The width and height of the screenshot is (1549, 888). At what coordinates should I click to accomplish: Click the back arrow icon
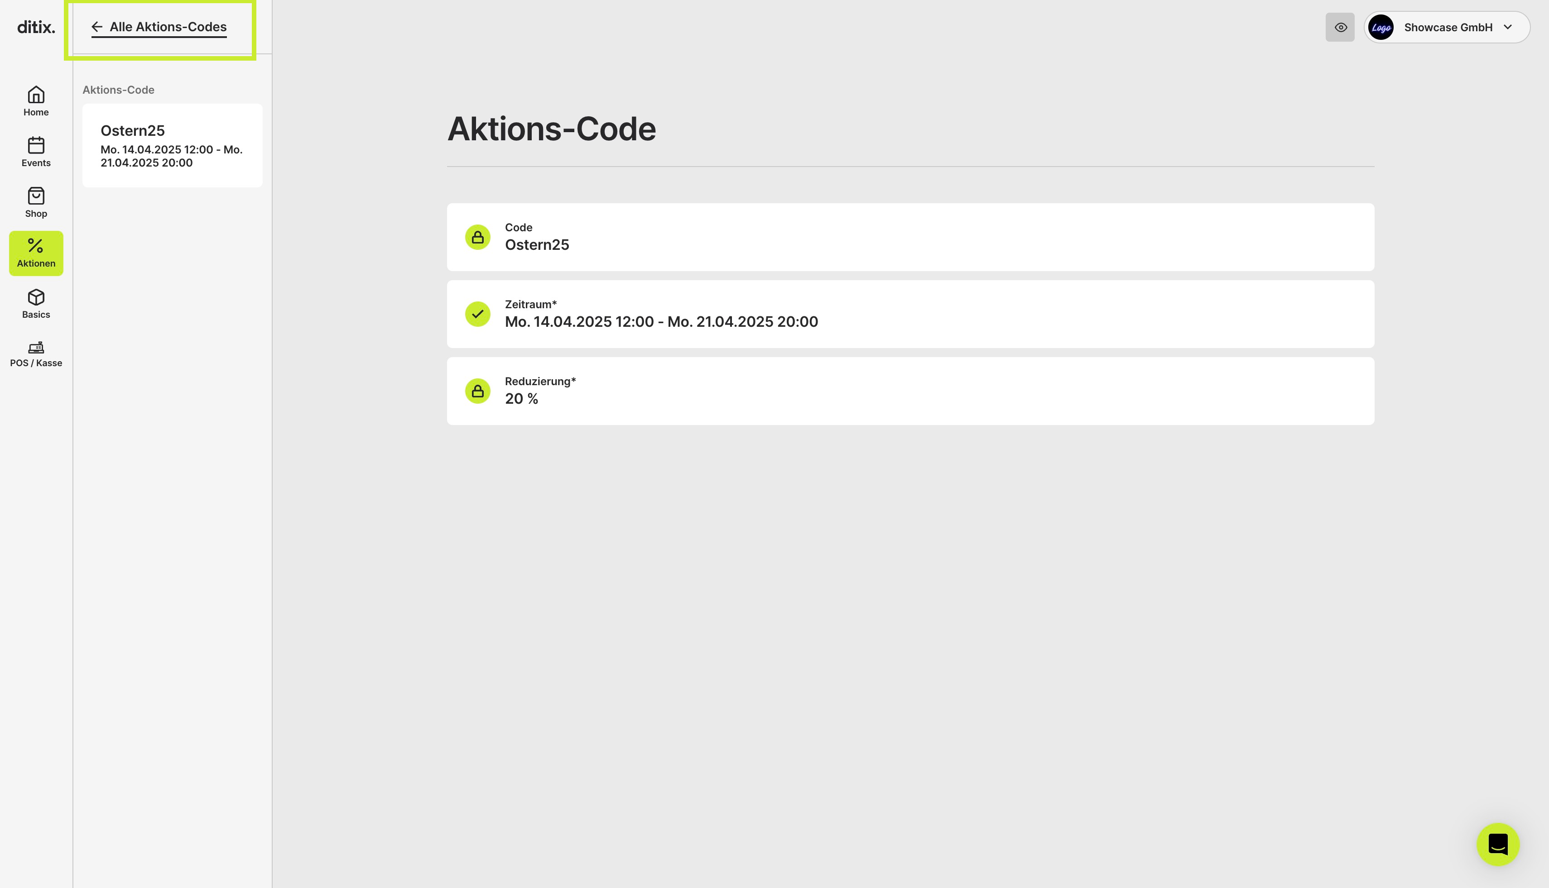(x=97, y=27)
